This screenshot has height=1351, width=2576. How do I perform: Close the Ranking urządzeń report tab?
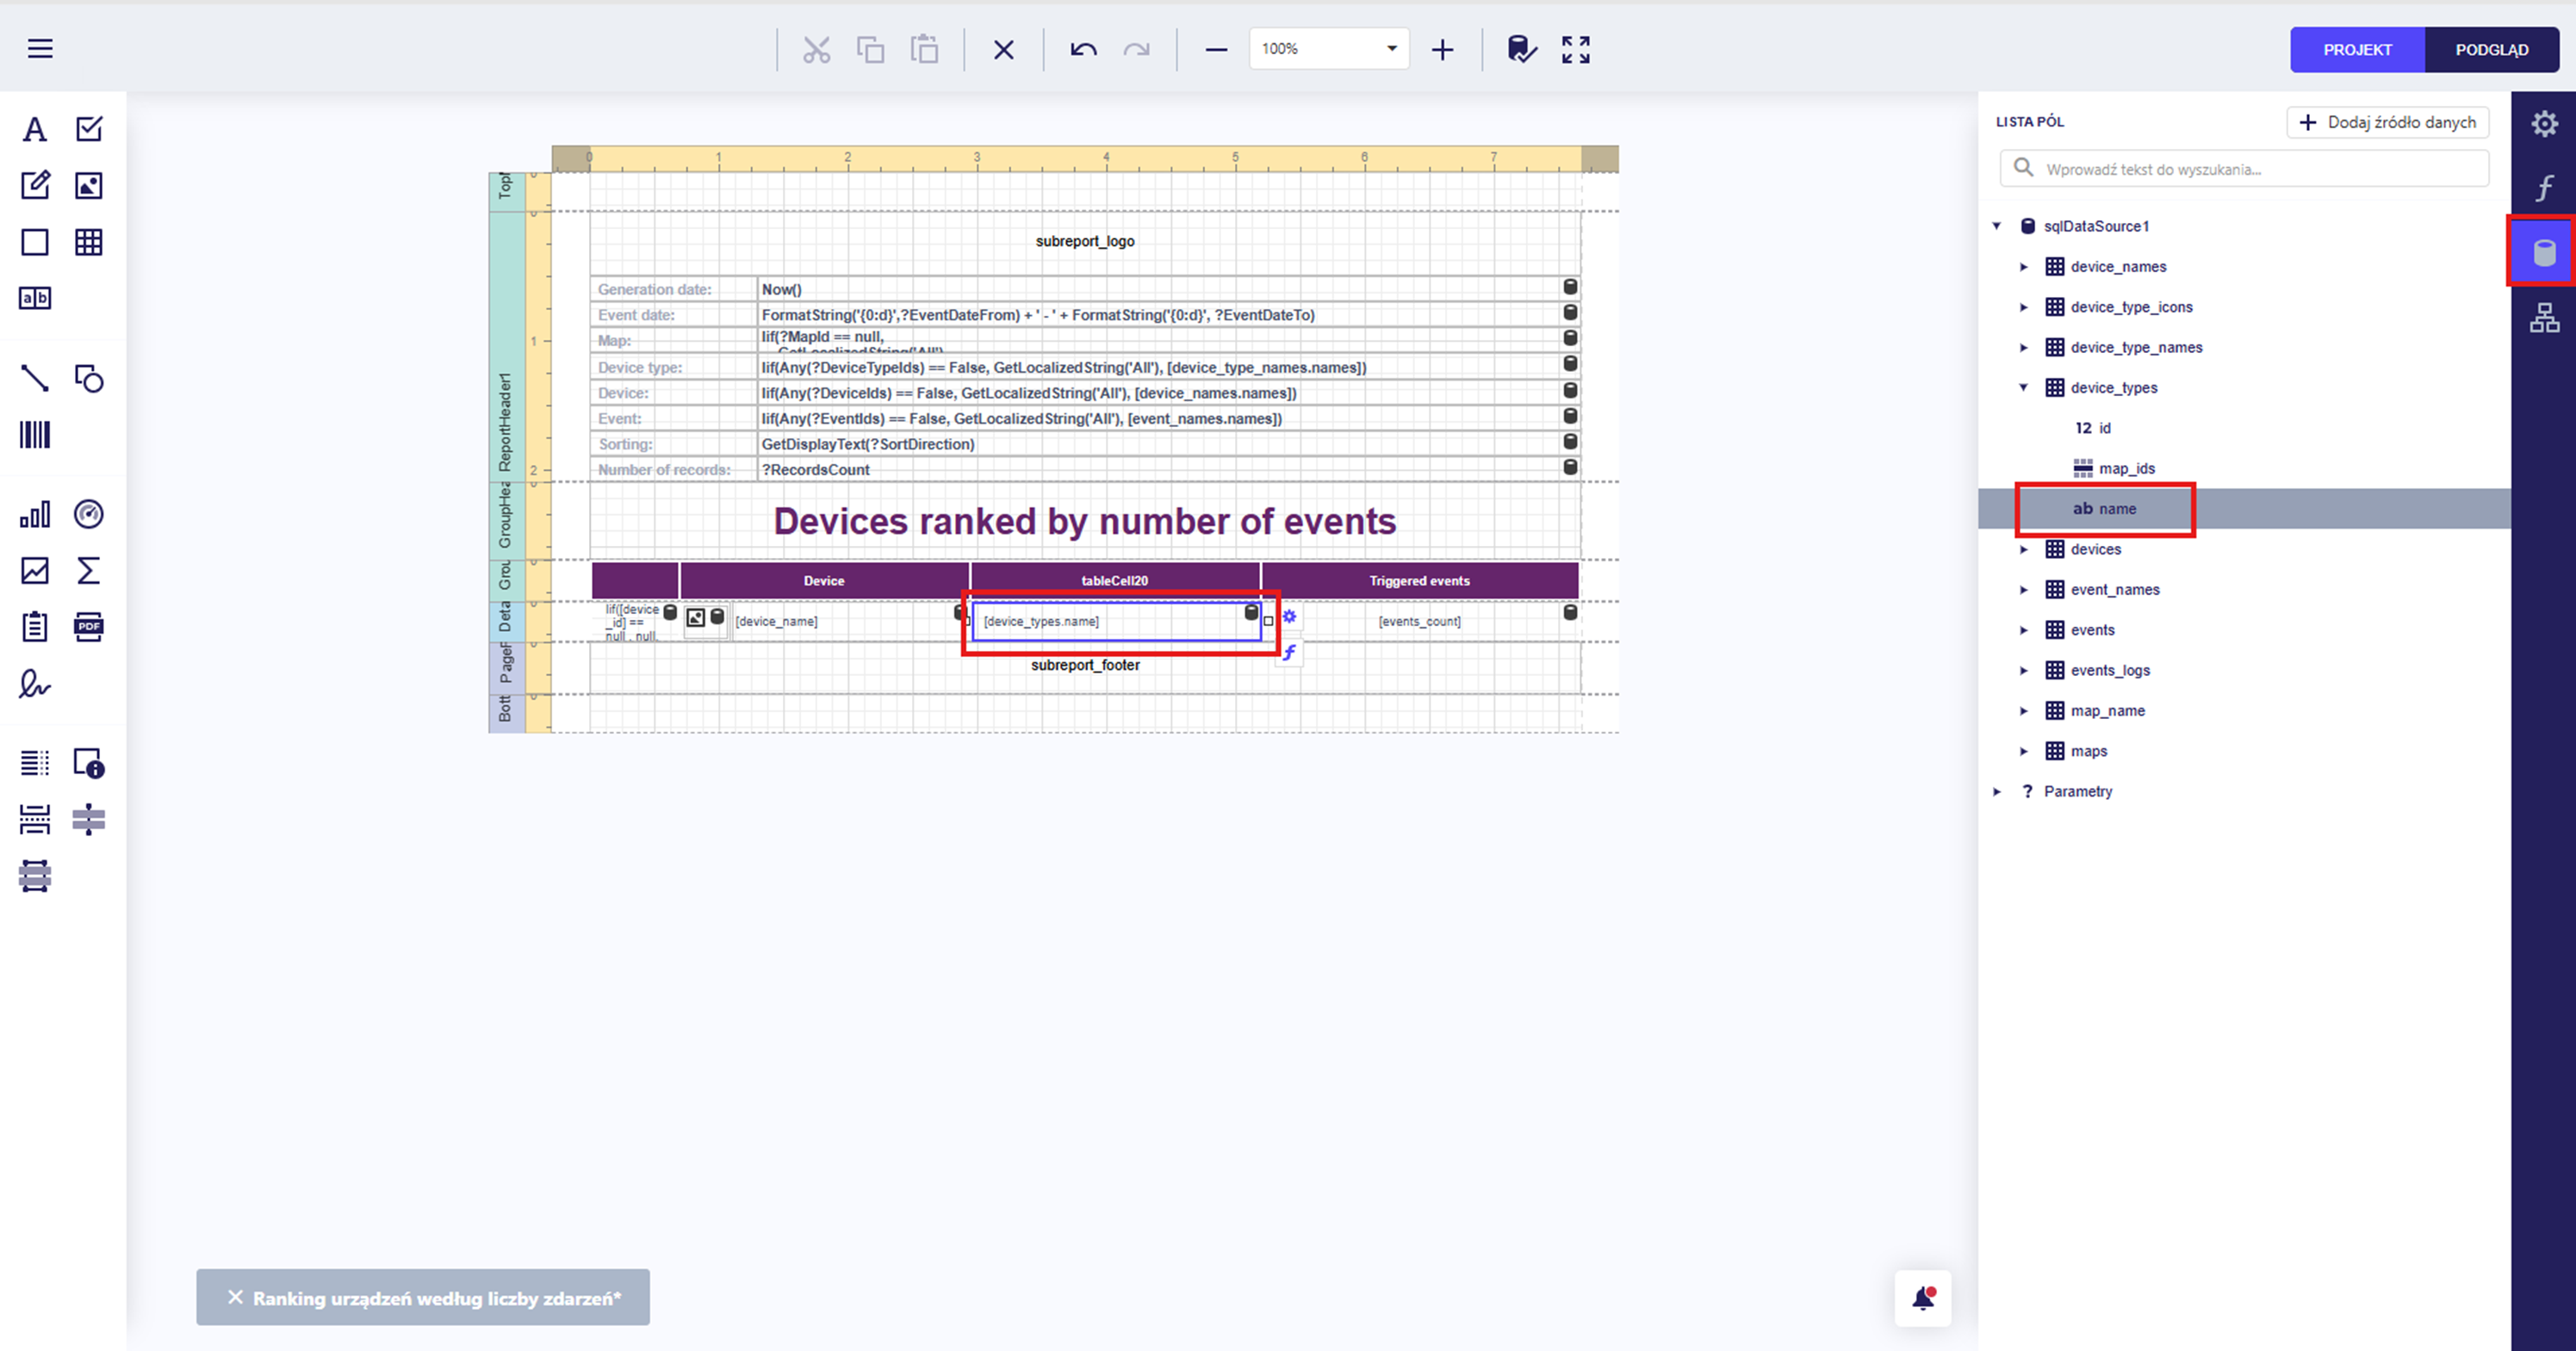click(x=235, y=1297)
